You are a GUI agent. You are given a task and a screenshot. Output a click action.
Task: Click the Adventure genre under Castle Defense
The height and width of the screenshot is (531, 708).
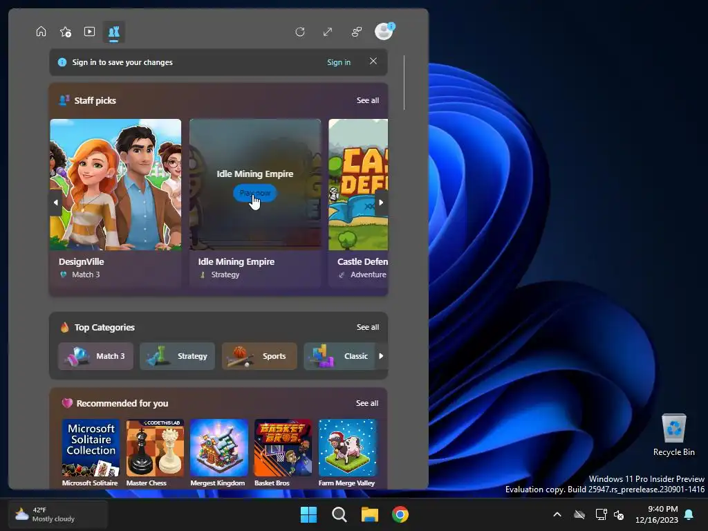tap(369, 274)
